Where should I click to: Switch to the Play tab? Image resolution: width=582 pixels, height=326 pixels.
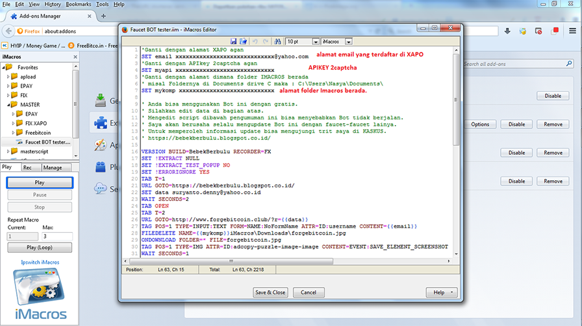click(11, 167)
